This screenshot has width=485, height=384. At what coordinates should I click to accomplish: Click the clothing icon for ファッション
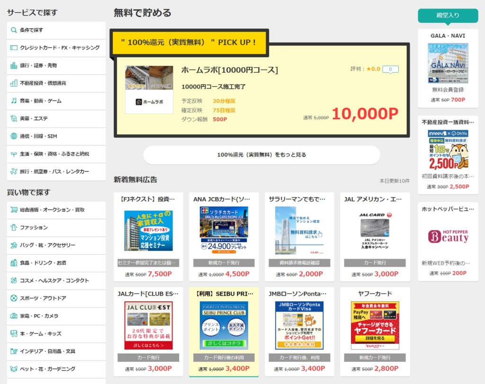(14, 227)
